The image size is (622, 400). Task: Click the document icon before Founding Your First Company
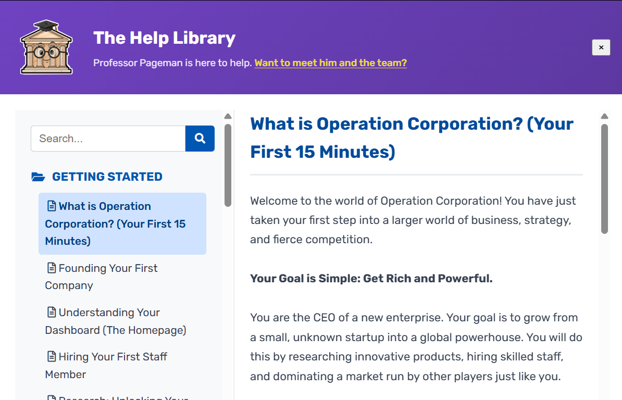[x=51, y=268]
